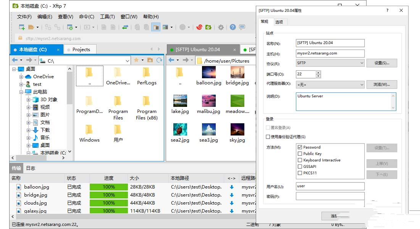Check the PKCS11 method checkbox
This screenshot has width=420, height=229.
tap(300, 173)
